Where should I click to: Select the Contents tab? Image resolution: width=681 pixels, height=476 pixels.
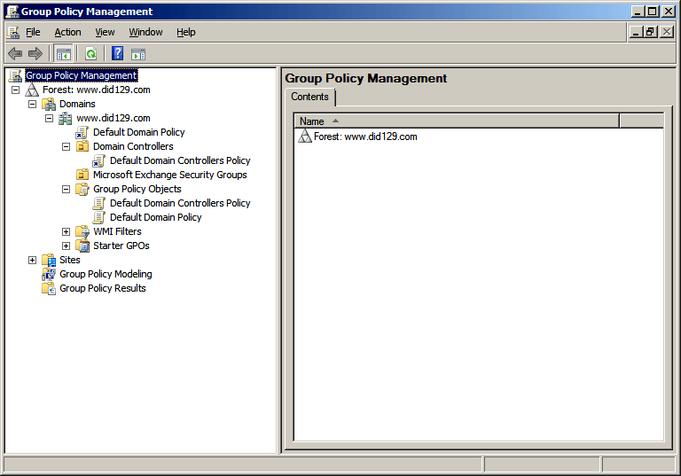click(310, 97)
